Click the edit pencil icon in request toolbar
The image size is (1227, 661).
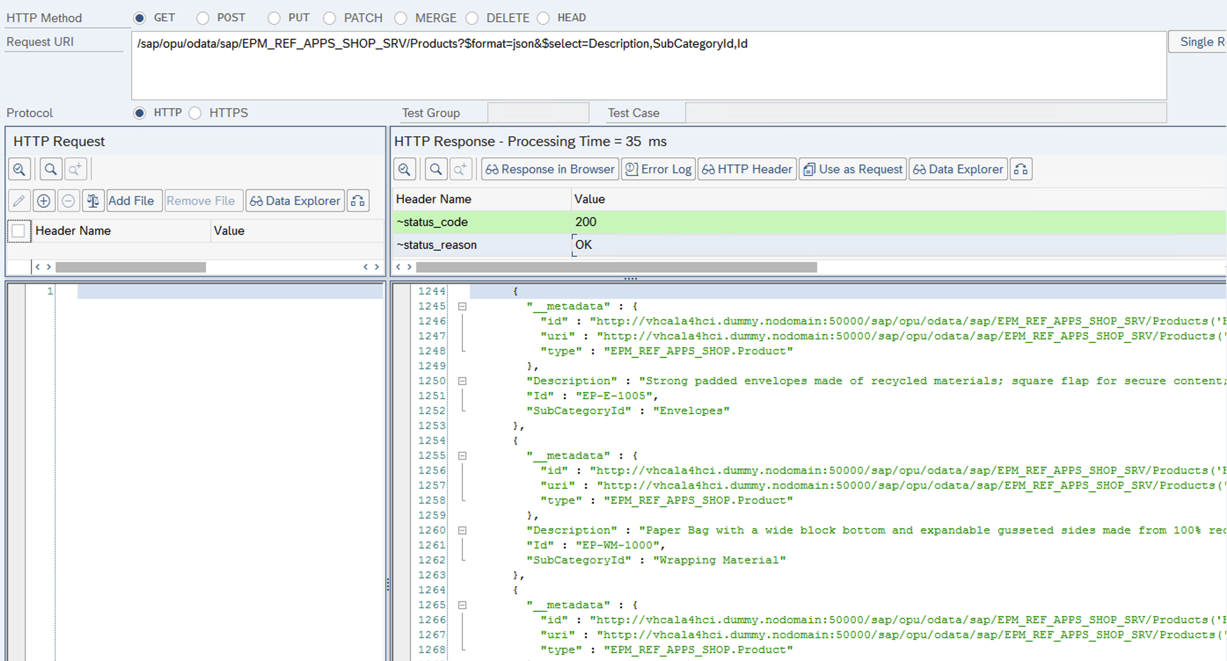19,201
